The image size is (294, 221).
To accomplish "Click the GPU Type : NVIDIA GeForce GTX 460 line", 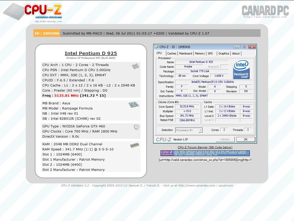I will tap(74, 126).
